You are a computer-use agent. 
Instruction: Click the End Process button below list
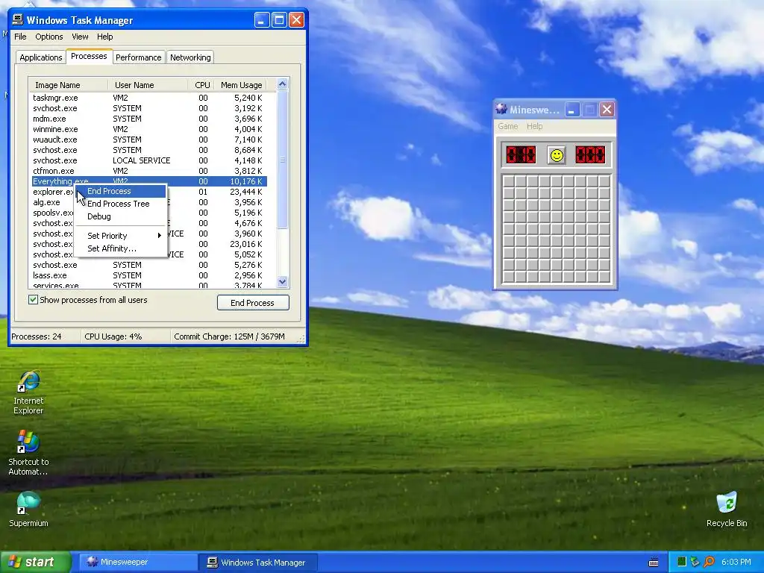(x=253, y=303)
